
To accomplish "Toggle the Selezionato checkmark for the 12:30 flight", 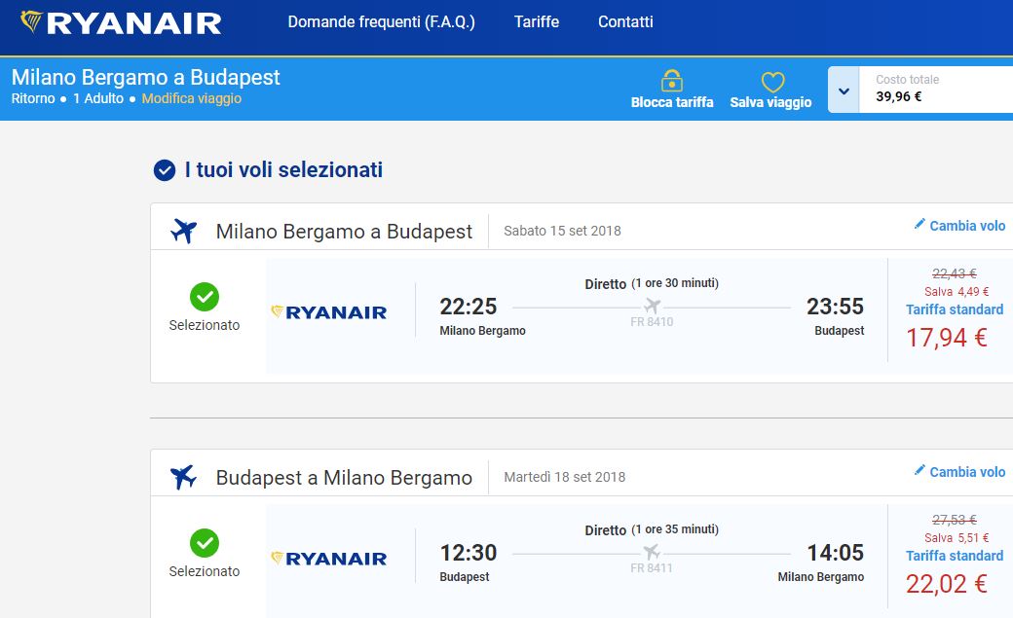I will pos(205,543).
